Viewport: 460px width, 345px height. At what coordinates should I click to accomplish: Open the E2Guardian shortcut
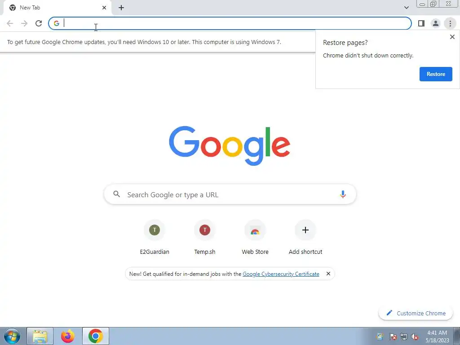pyautogui.click(x=155, y=238)
